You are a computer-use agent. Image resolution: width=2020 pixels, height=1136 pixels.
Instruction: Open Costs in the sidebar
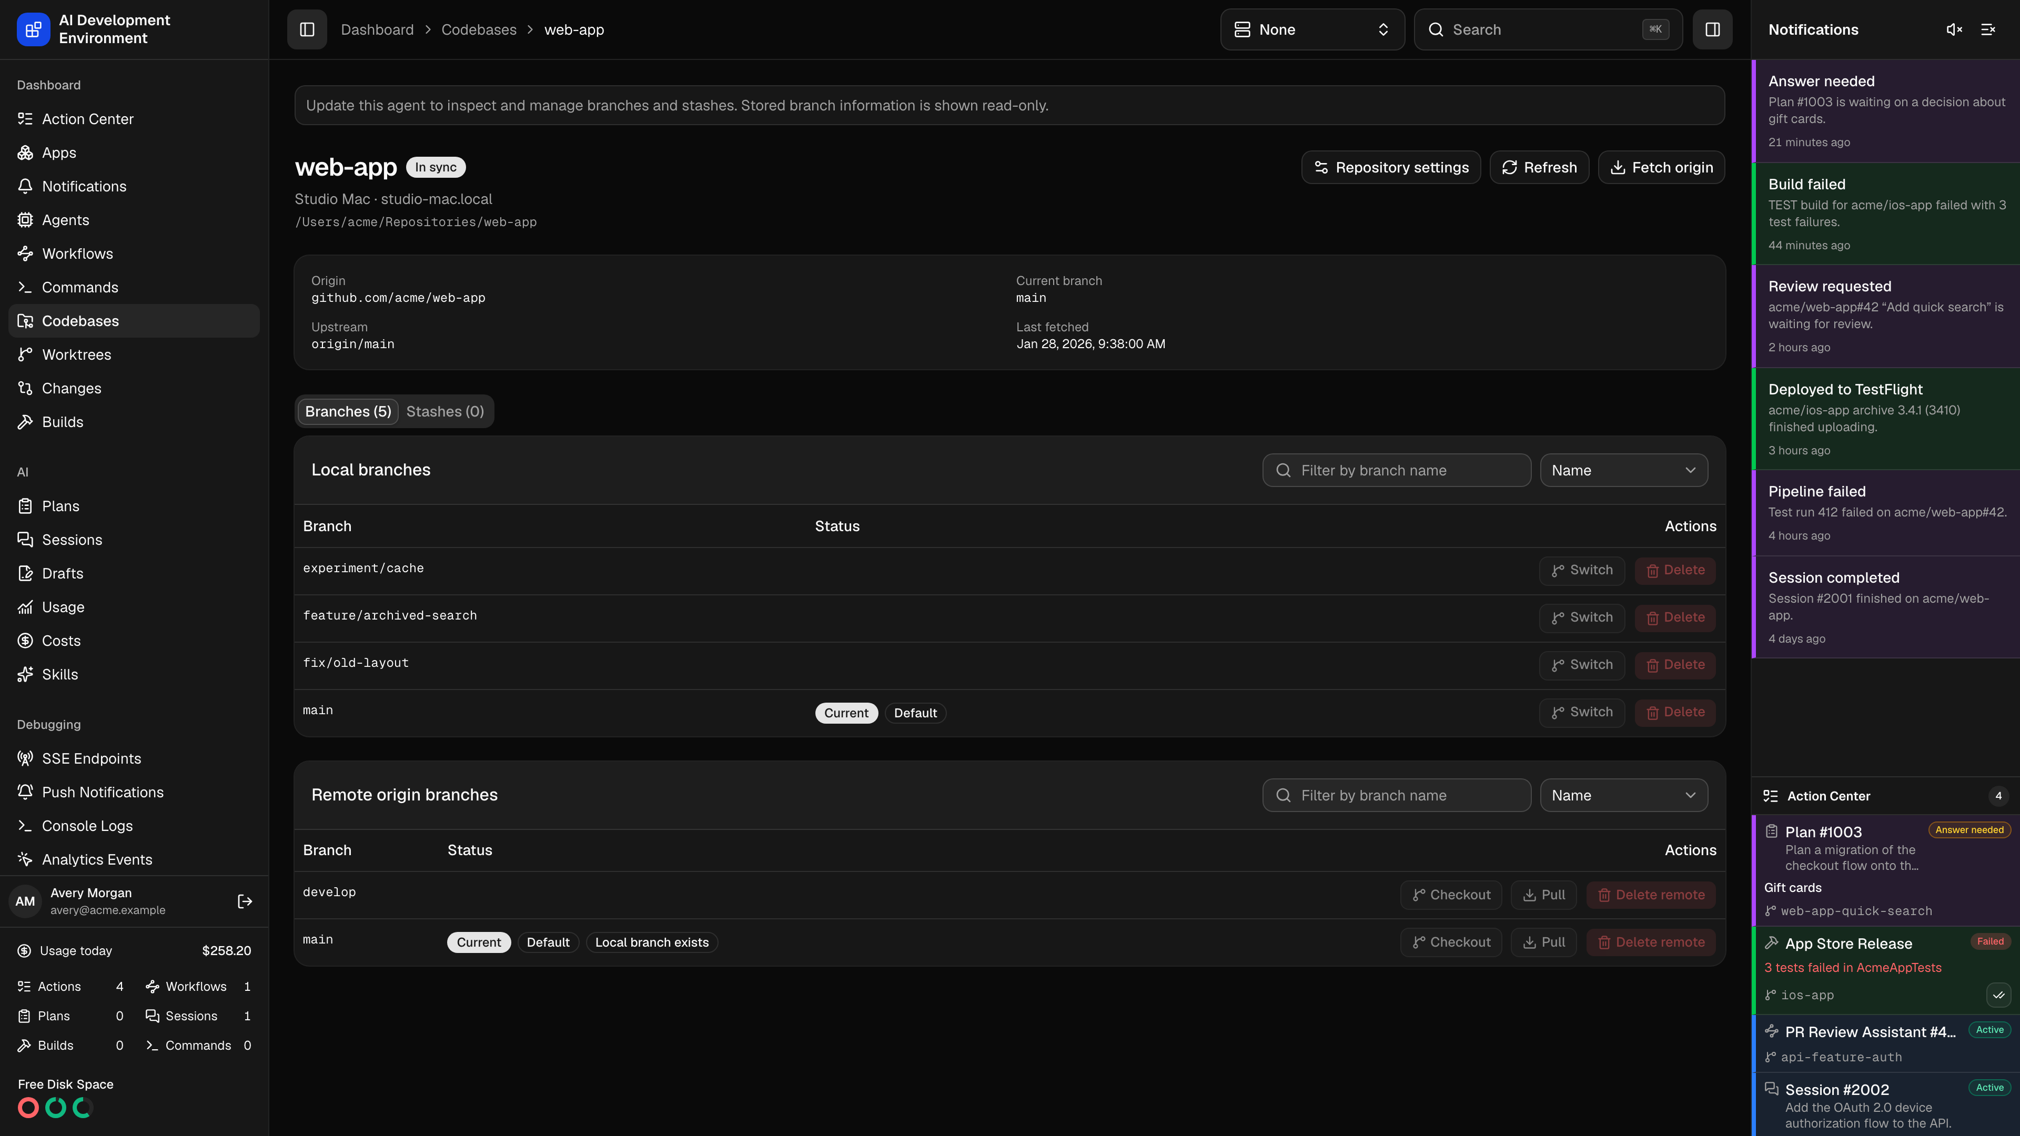pyautogui.click(x=134, y=641)
